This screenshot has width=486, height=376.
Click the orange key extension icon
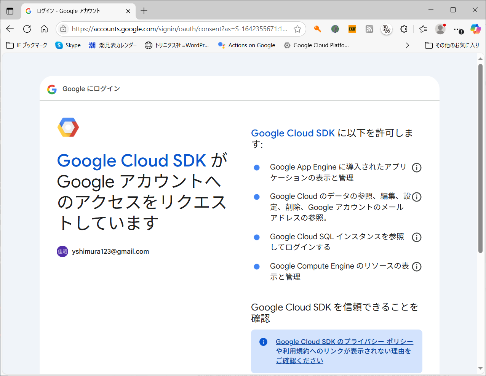click(x=318, y=29)
